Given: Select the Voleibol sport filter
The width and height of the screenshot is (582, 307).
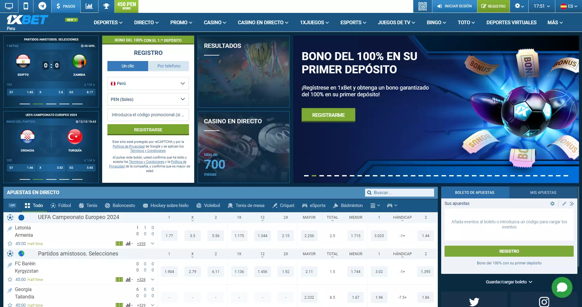Looking at the screenshot, I should pos(208,205).
